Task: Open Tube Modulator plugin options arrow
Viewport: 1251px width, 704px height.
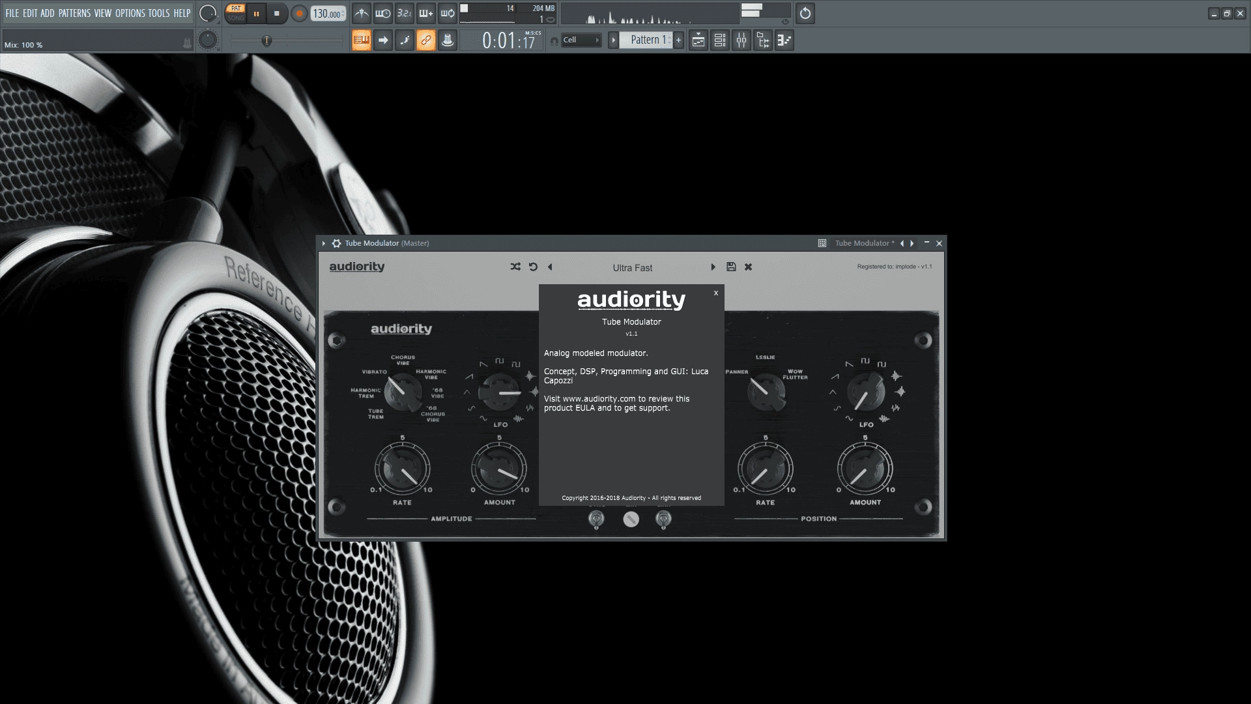Action: point(323,243)
